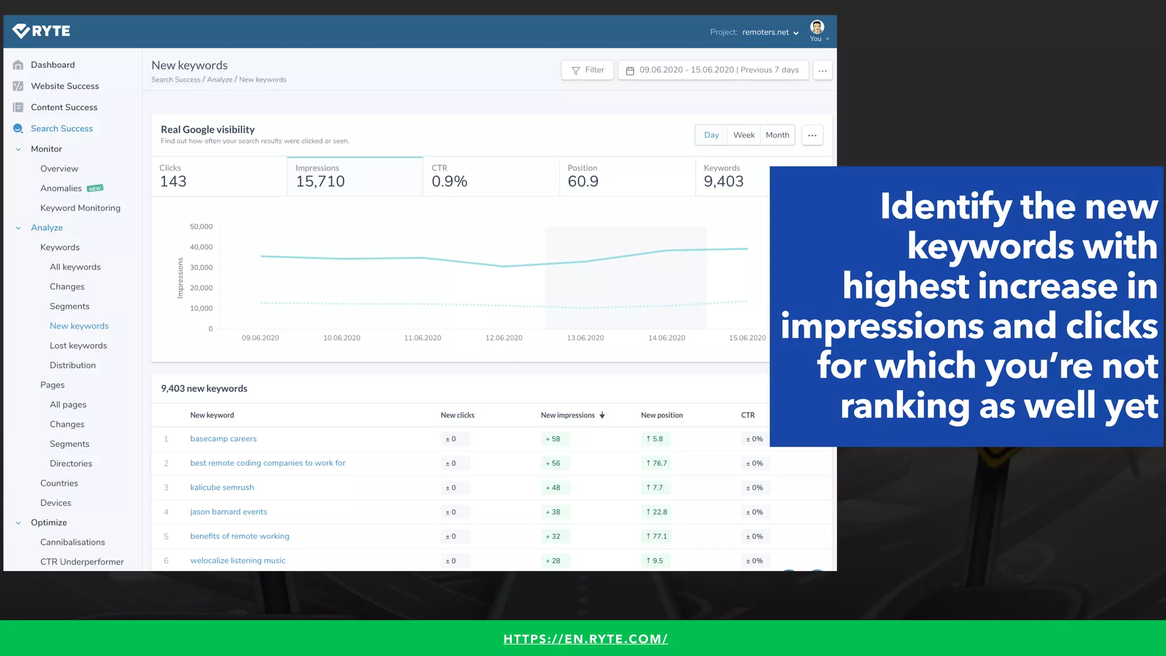Select the CTR metric card
The image size is (1166, 656).
491,177
